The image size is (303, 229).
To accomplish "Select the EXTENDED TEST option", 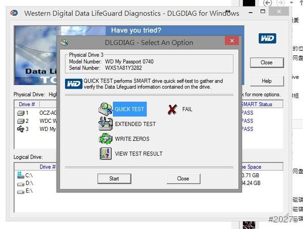I will 135,124.
